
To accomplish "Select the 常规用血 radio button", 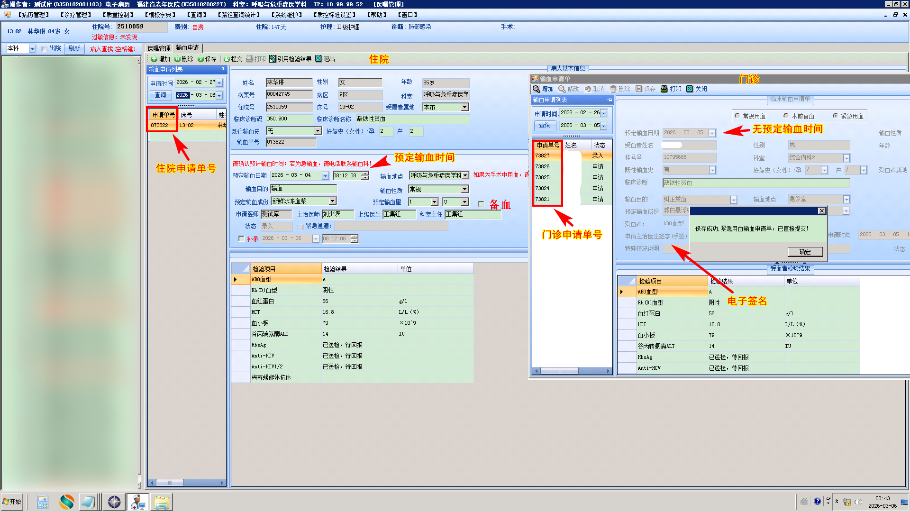I will click(x=737, y=116).
